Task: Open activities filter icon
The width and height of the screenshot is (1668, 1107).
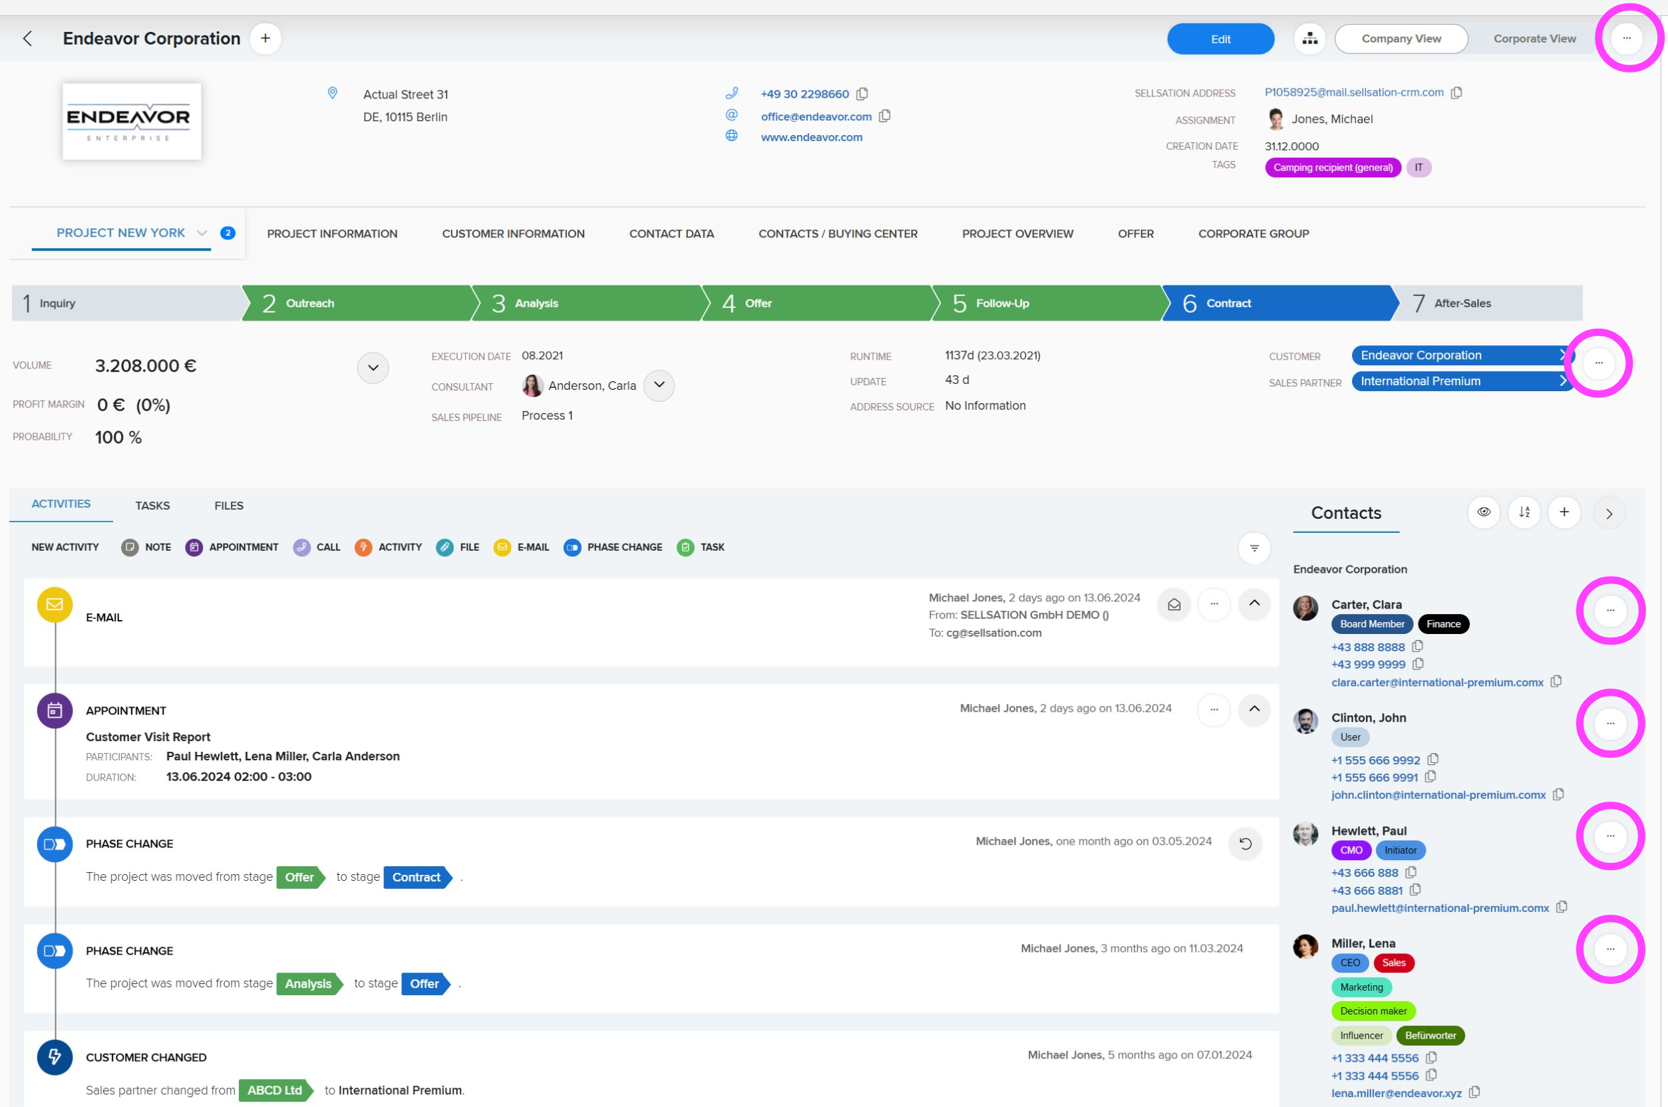Action: (x=1254, y=549)
